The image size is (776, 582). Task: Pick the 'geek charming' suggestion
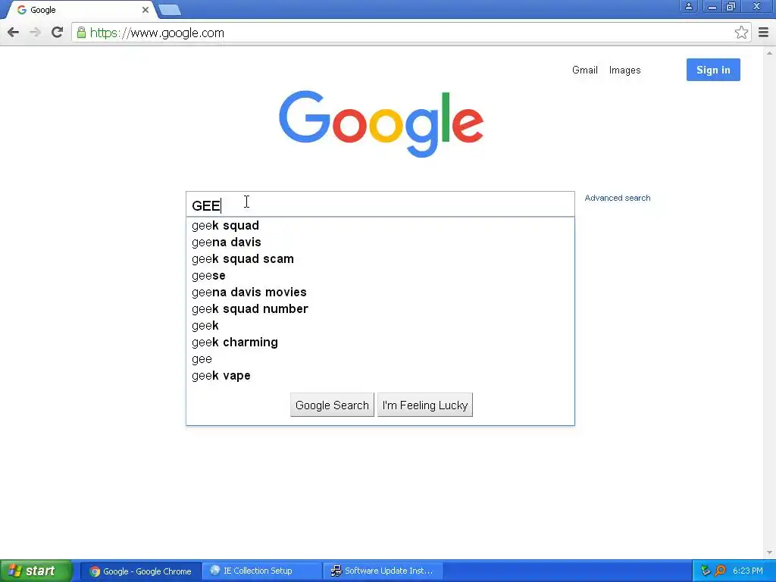coord(380,343)
